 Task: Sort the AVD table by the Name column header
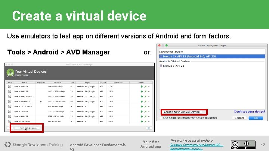click(24, 83)
